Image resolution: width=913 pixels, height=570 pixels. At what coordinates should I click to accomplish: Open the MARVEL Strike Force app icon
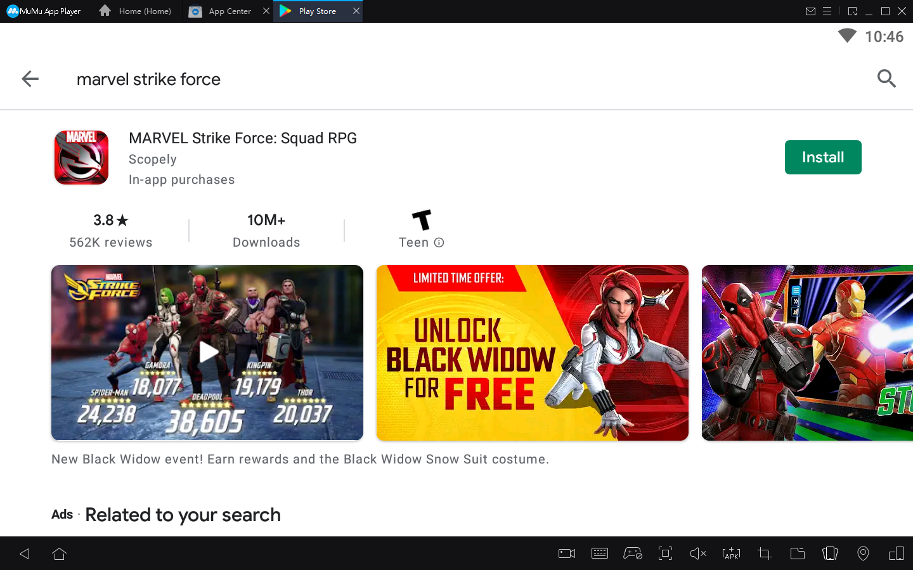click(x=81, y=157)
